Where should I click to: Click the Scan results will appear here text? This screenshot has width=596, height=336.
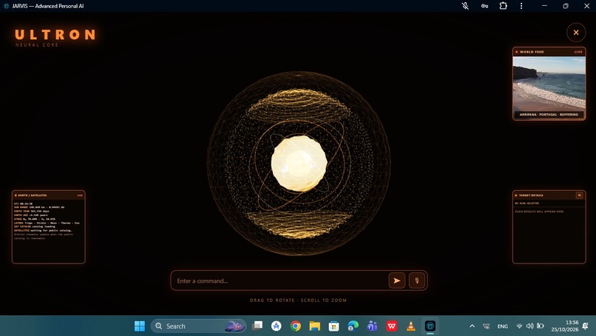point(539,211)
